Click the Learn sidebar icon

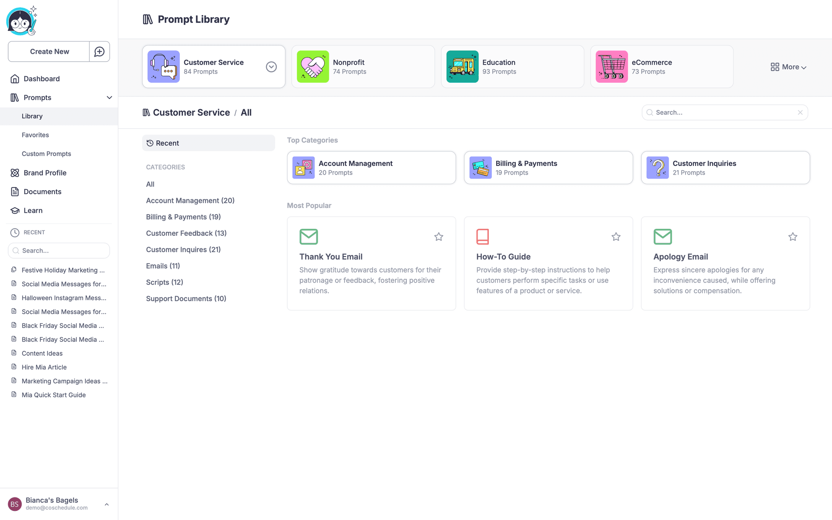tap(14, 210)
